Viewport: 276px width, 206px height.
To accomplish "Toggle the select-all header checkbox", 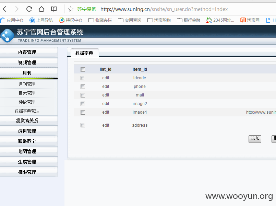I will click(x=83, y=69).
